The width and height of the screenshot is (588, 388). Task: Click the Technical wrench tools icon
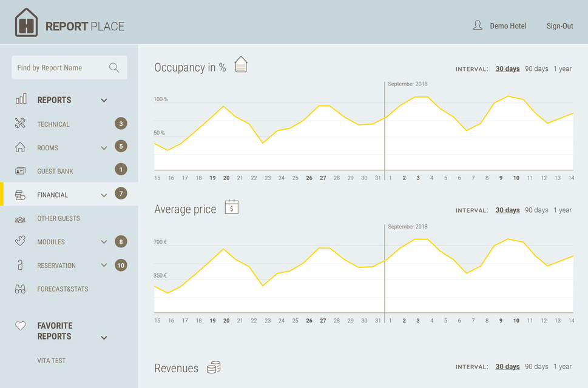point(20,124)
